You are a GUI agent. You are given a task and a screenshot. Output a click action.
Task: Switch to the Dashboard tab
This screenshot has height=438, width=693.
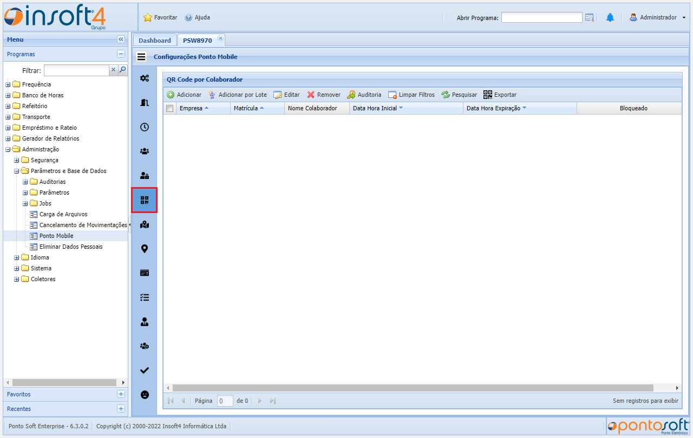154,41
